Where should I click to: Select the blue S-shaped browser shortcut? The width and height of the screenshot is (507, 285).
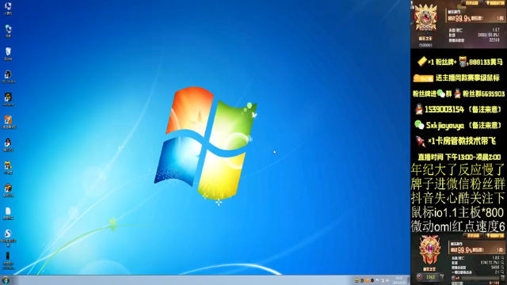coord(8,237)
